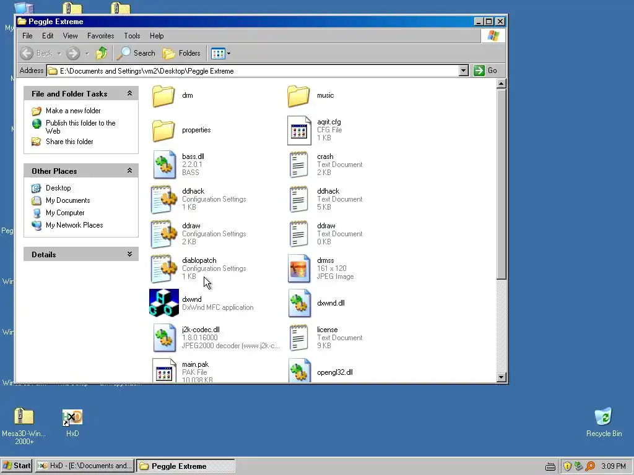This screenshot has width=634, height=475.
Task: Expand the Details panel
Action: pyautogui.click(x=129, y=254)
